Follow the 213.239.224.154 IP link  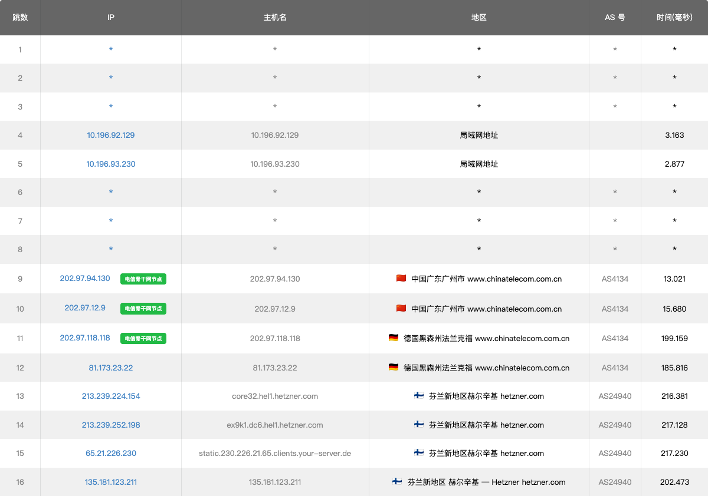click(x=111, y=396)
